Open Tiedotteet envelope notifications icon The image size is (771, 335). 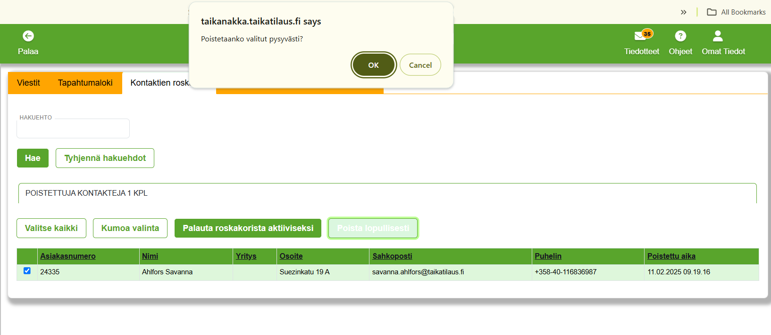640,36
